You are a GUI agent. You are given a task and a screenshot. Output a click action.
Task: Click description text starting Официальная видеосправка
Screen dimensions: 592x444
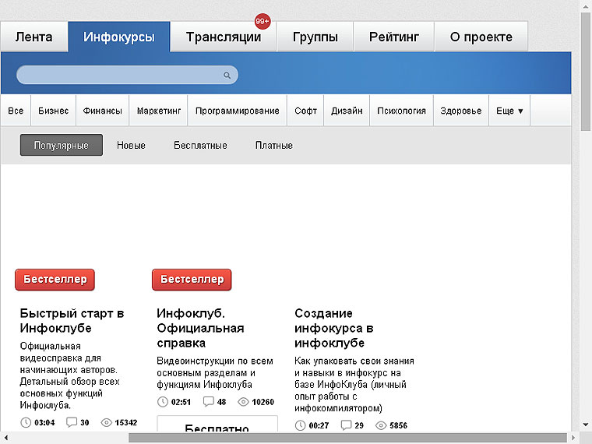[69, 375]
